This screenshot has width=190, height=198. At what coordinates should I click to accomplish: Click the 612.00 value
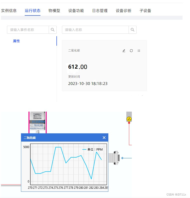(78, 67)
